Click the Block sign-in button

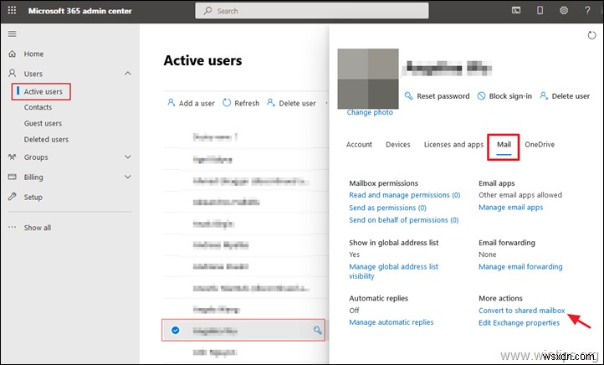[504, 96]
